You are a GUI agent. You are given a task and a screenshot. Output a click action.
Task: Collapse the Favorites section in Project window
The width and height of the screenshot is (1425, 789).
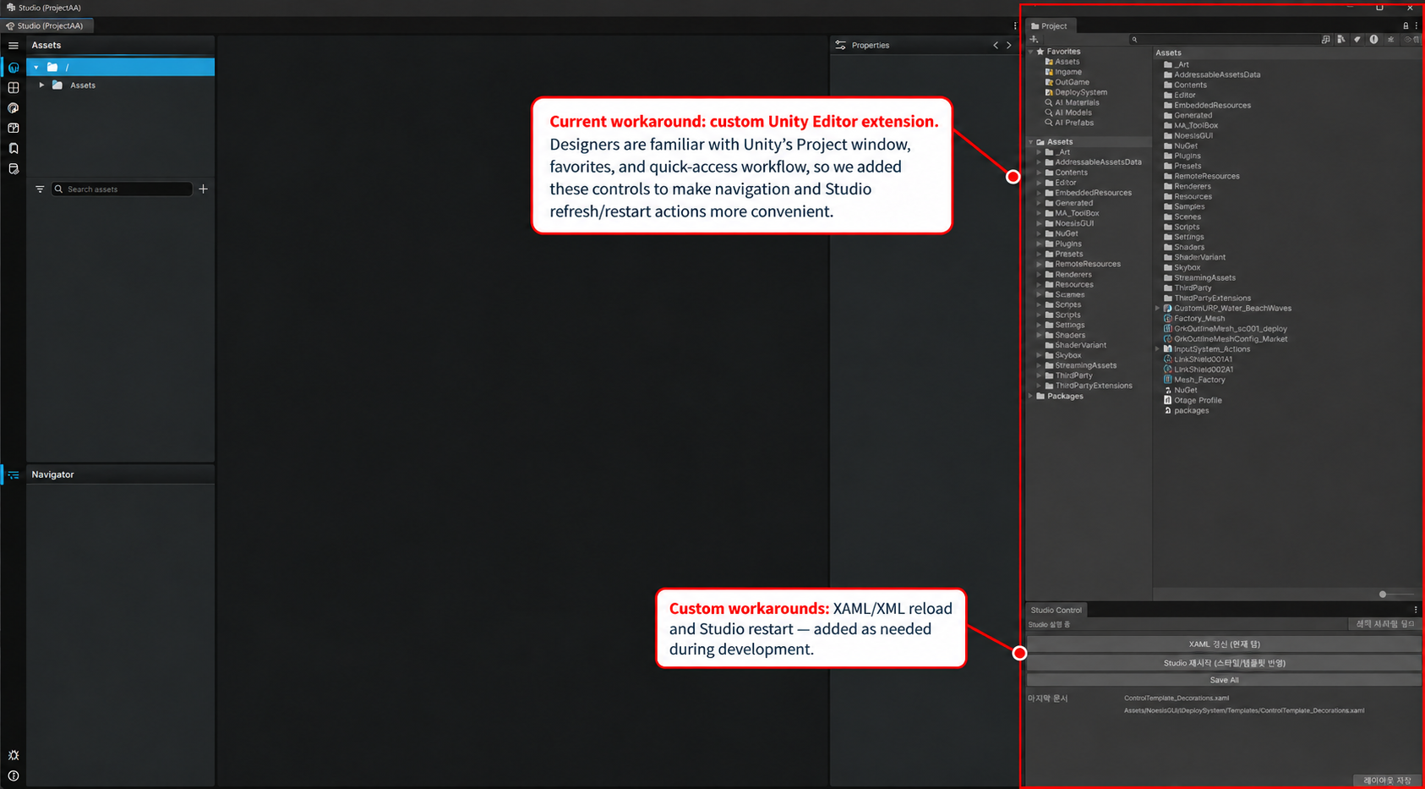coord(1031,52)
